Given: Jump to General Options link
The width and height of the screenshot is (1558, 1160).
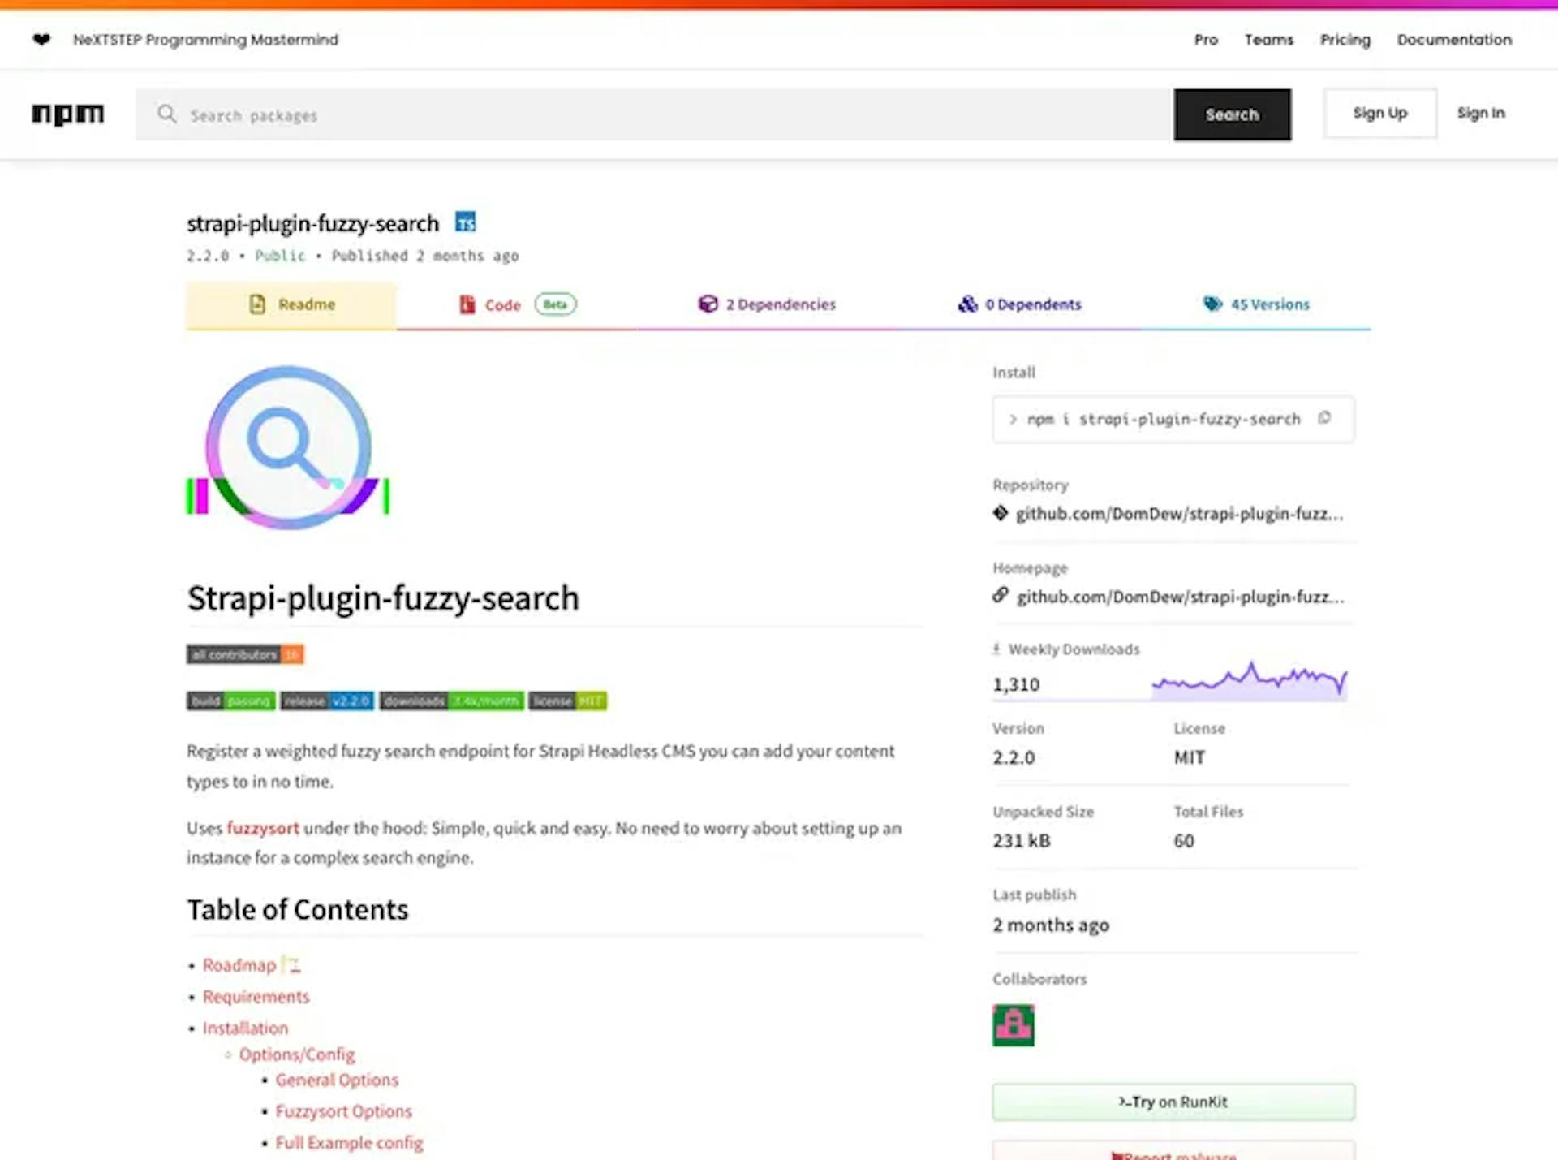Looking at the screenshot, I should pos(337,1080).
